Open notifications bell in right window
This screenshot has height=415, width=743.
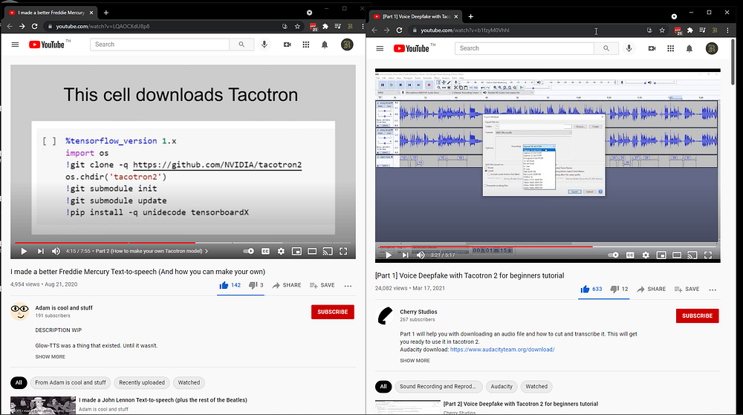689,48
